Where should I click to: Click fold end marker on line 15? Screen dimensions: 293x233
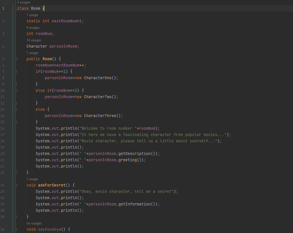click(x=16, y=122)
